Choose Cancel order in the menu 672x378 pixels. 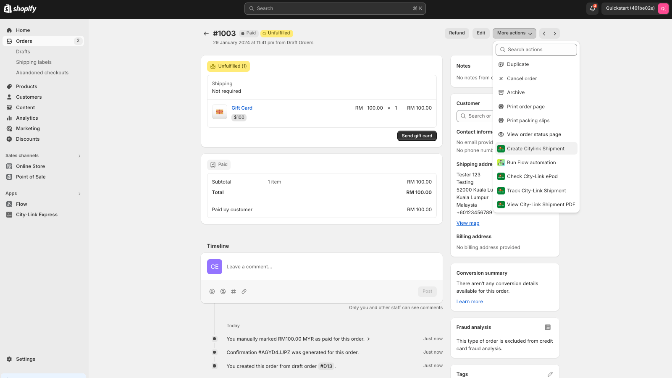536,79
